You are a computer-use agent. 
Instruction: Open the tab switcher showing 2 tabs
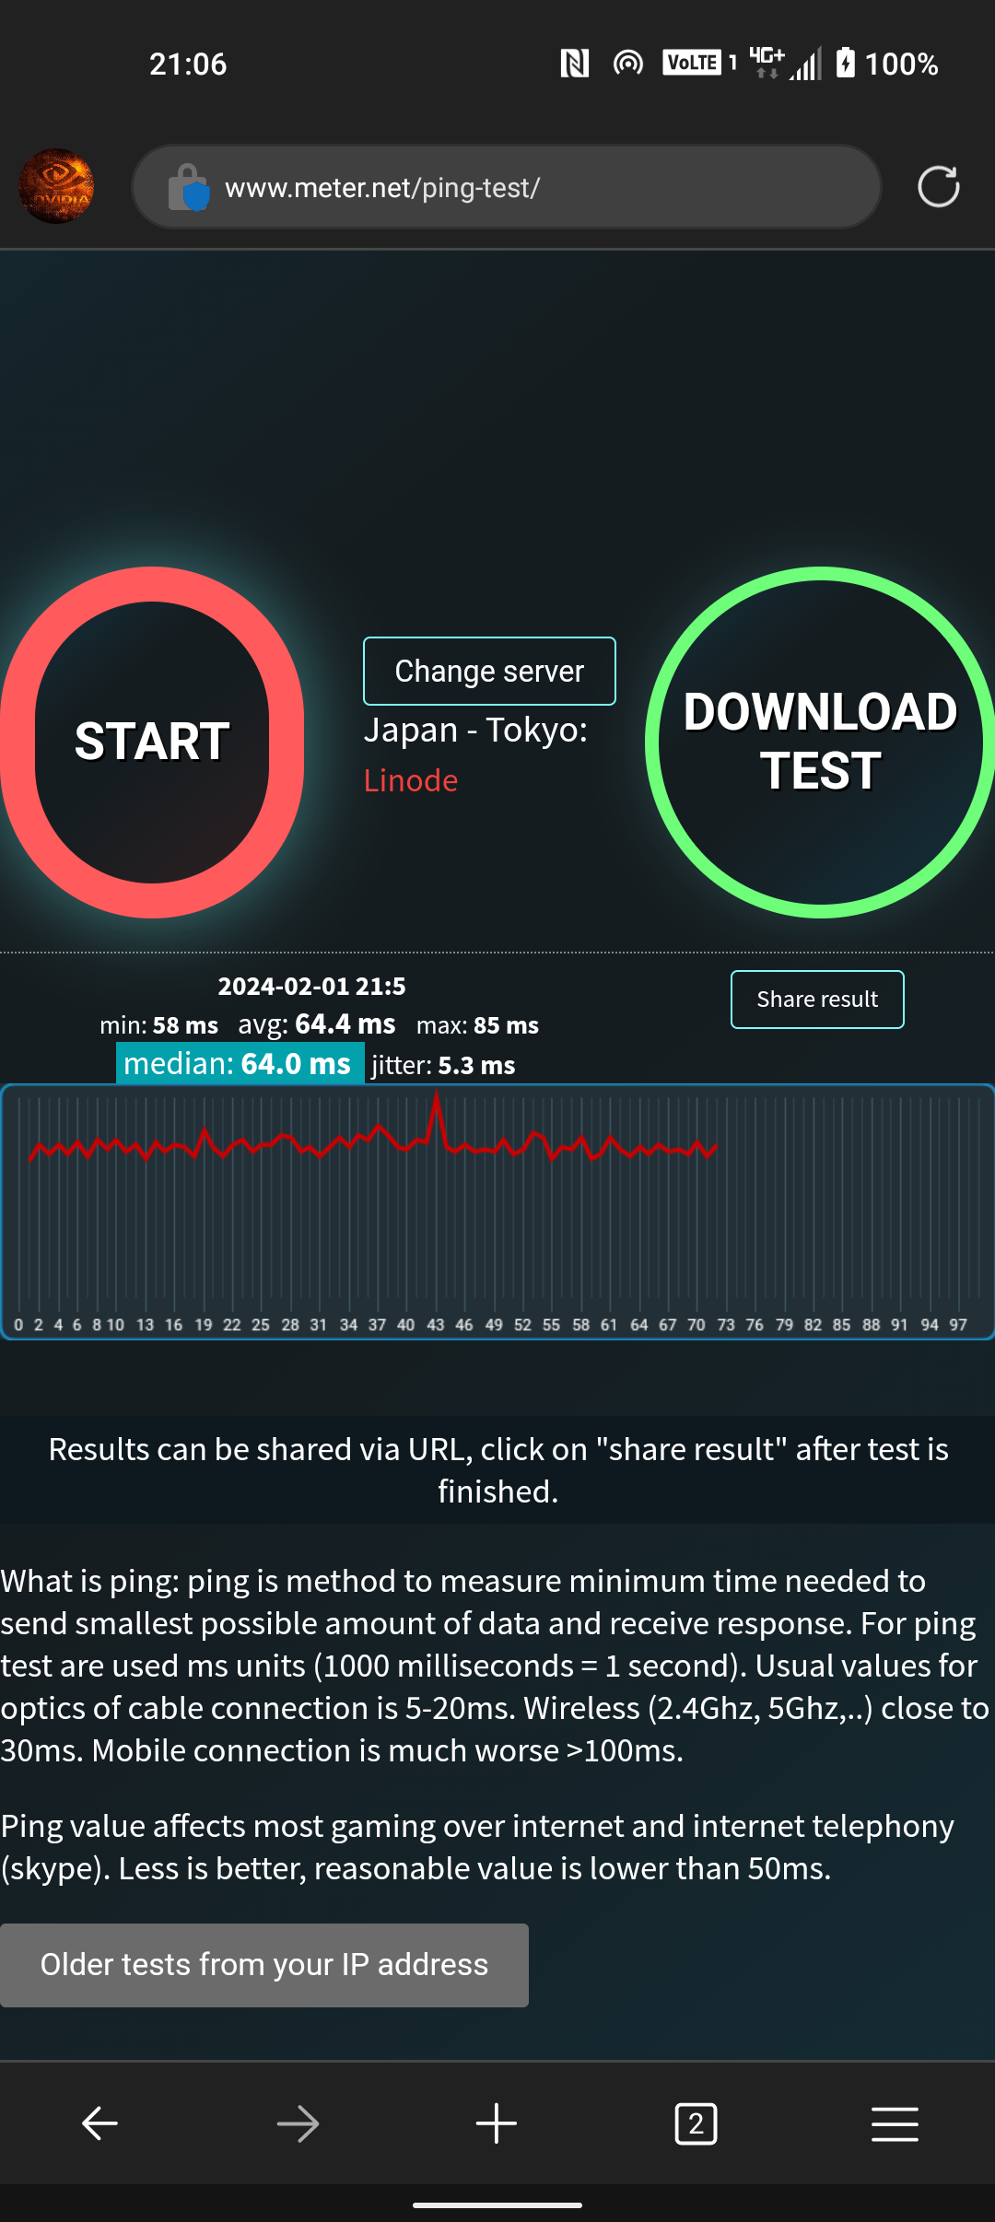pos(696,2123)
